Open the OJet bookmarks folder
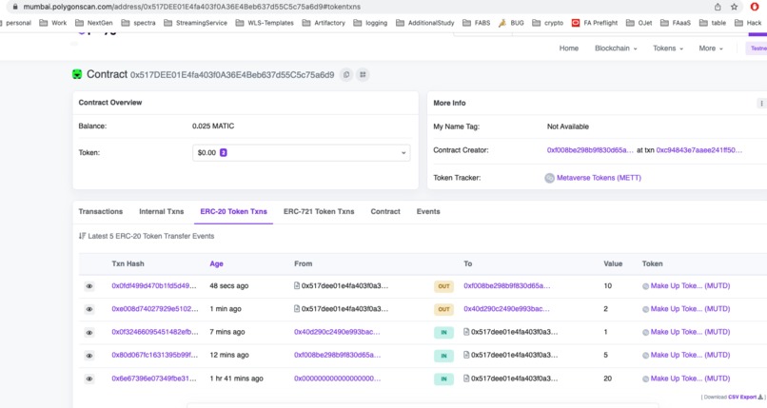 (x=639, y=23)
